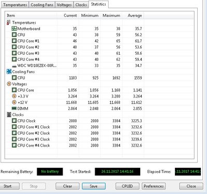The height and width of the screenshot is (194, 207).
Task: Click the Cooling Fans blue fan icon
Action: 9,72
